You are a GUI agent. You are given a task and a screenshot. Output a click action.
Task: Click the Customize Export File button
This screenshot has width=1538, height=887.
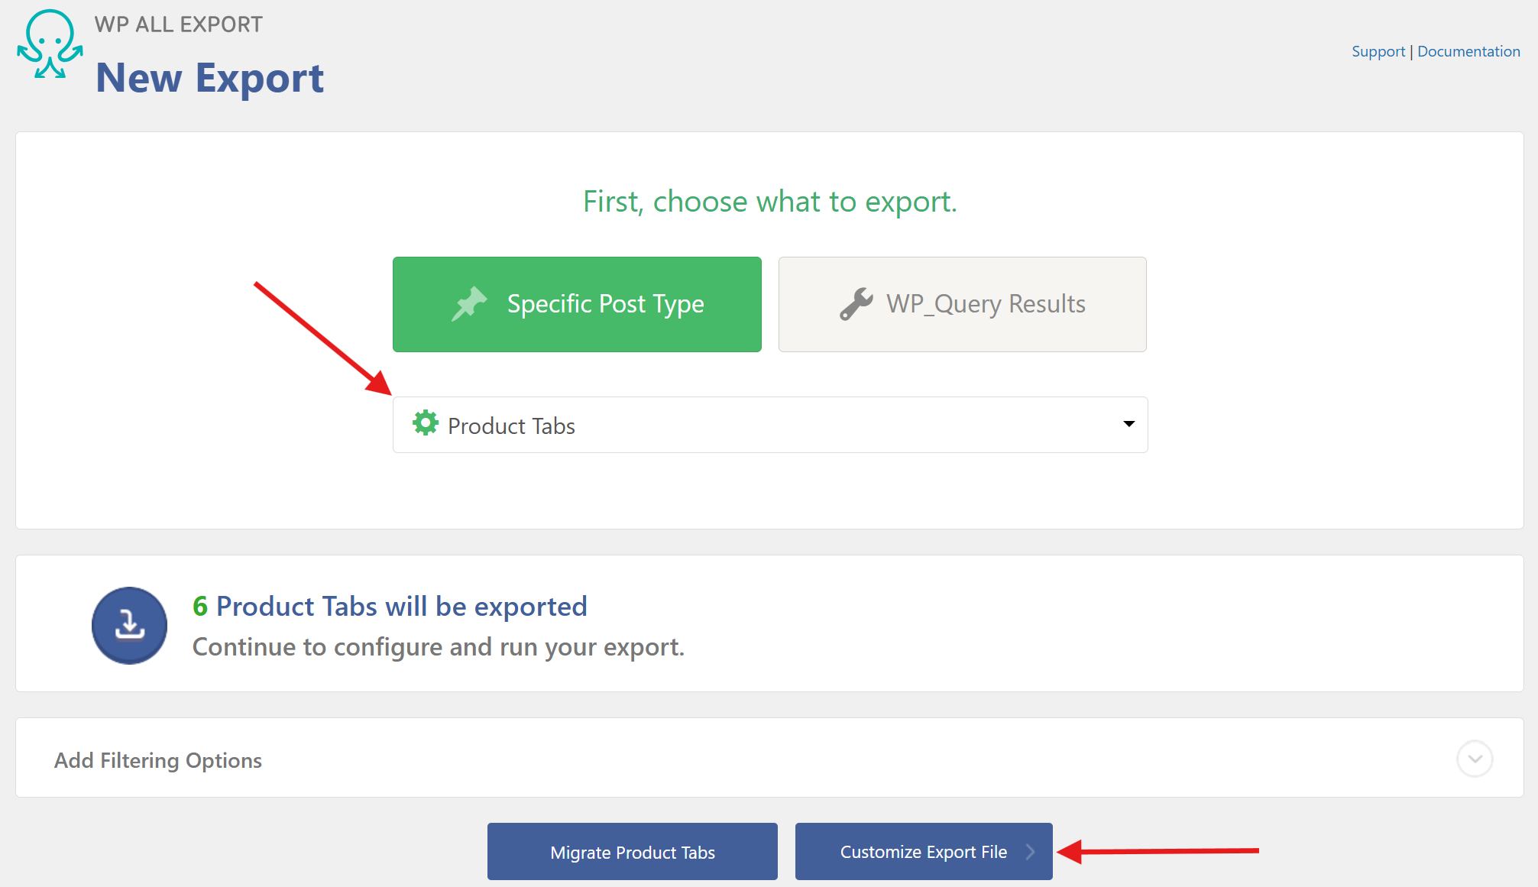[x=923, y=852]
